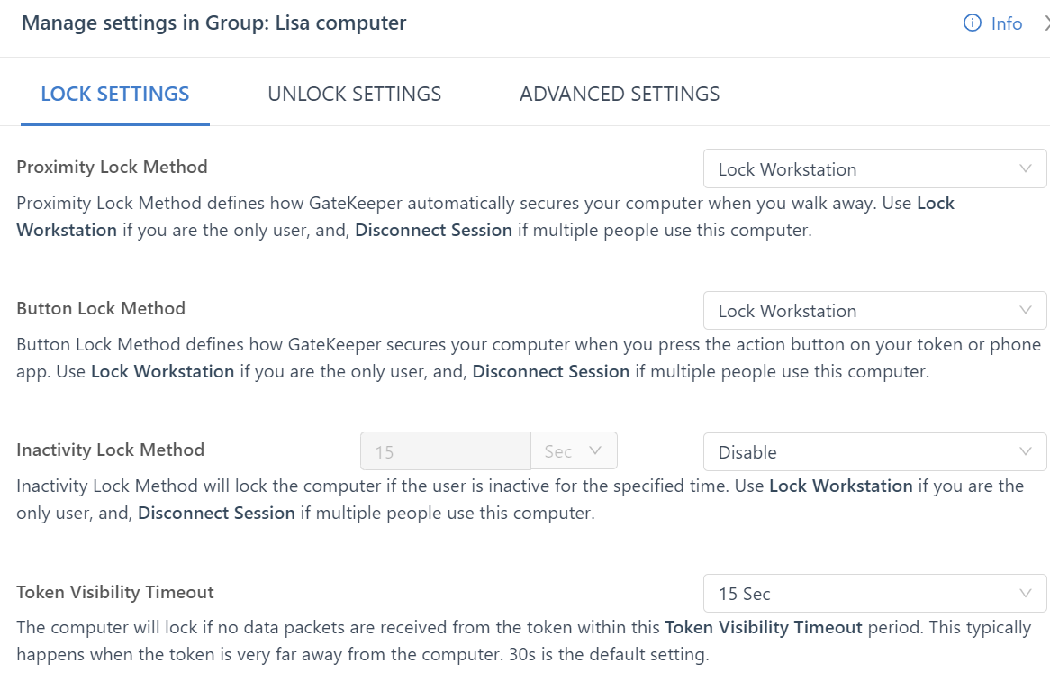Viewport: 1050px width, 682px height.
Task: Go to the Advanced Settings tab
Action: point(620,94)
